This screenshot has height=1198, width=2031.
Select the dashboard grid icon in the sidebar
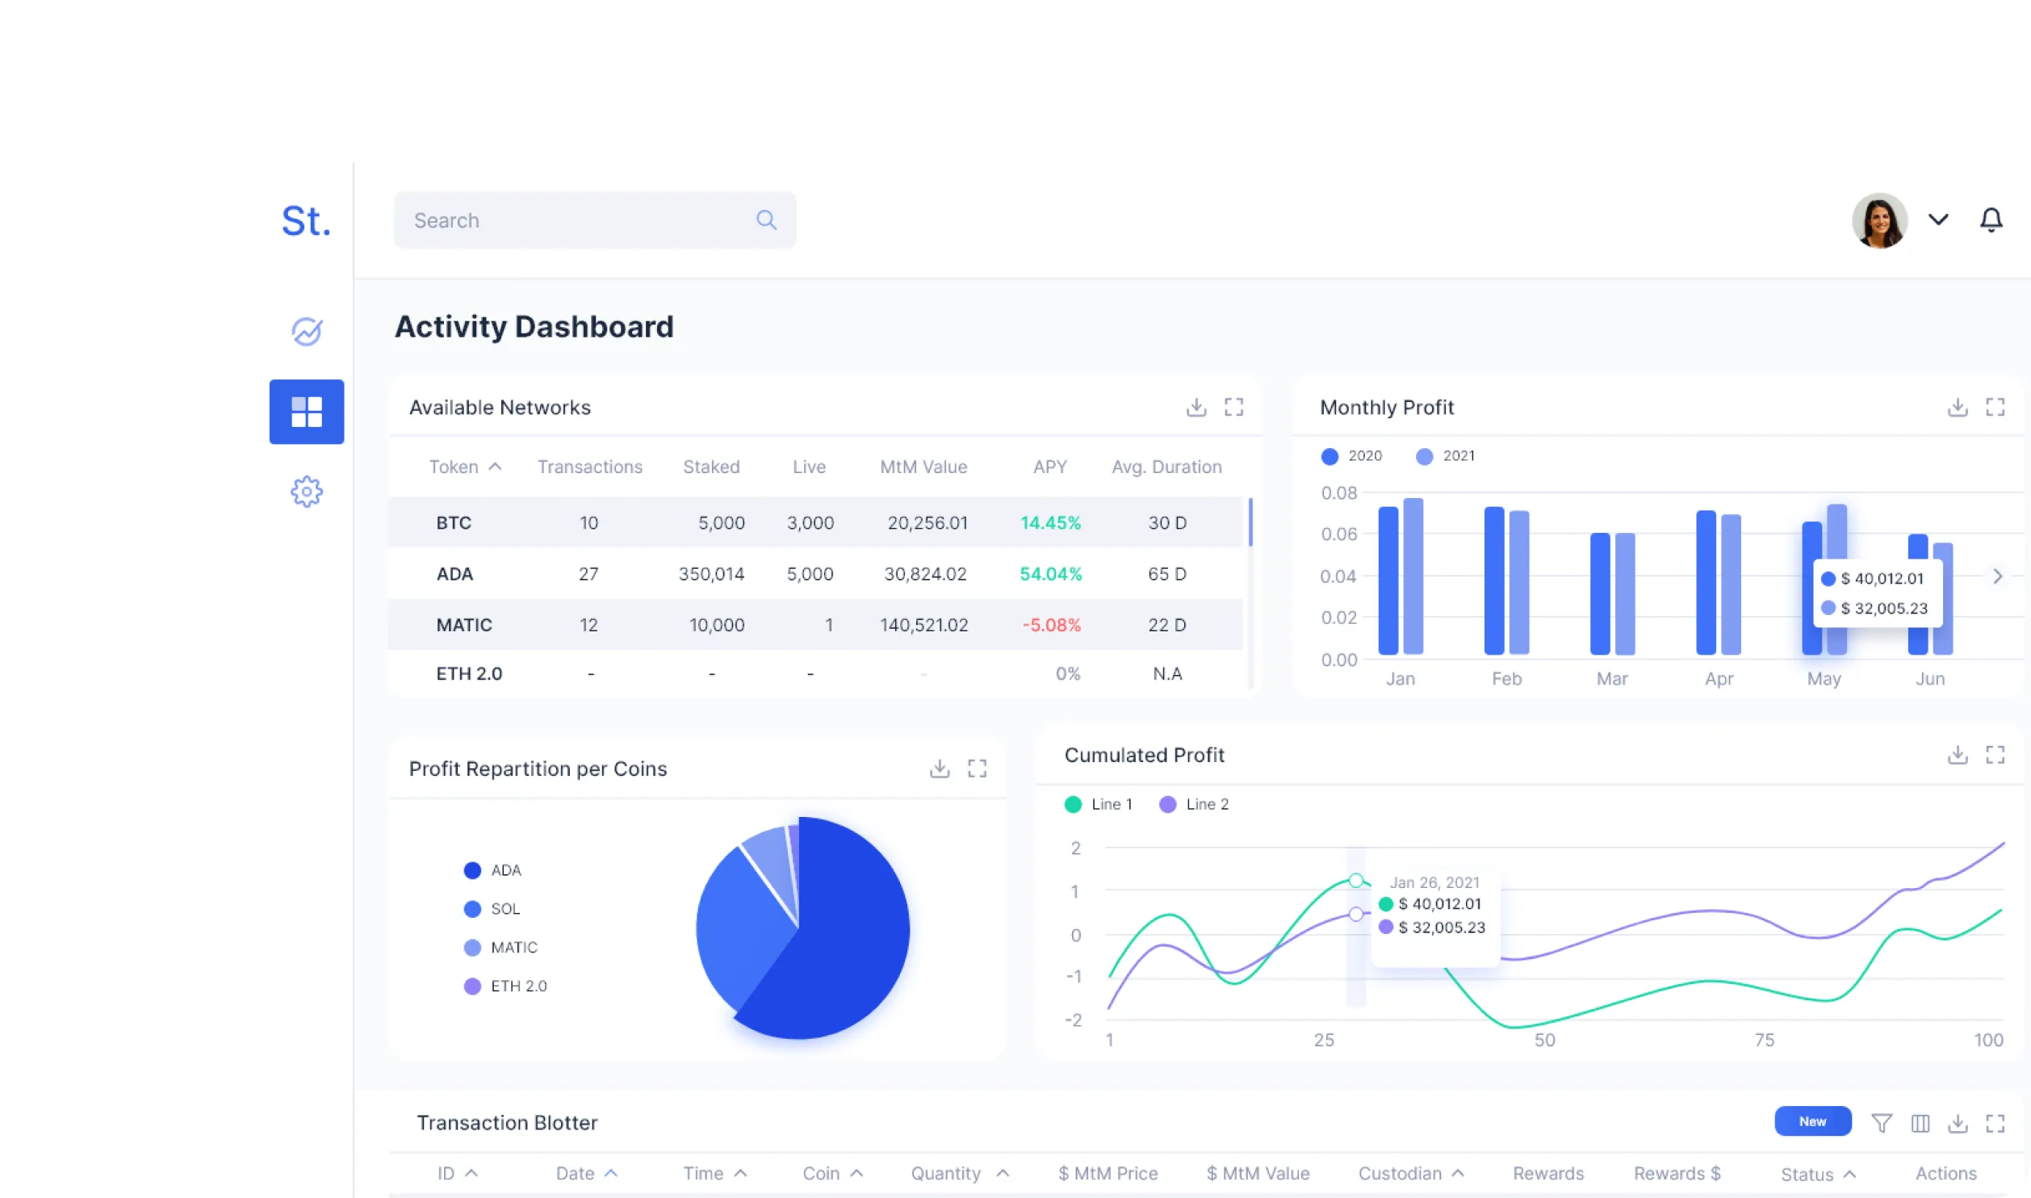(x=307, y=412)
